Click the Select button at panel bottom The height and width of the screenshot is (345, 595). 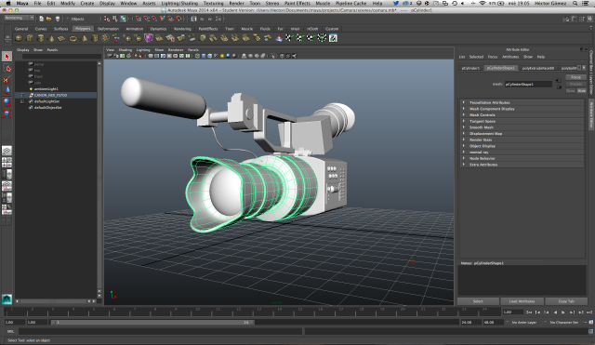coord(478,301)
